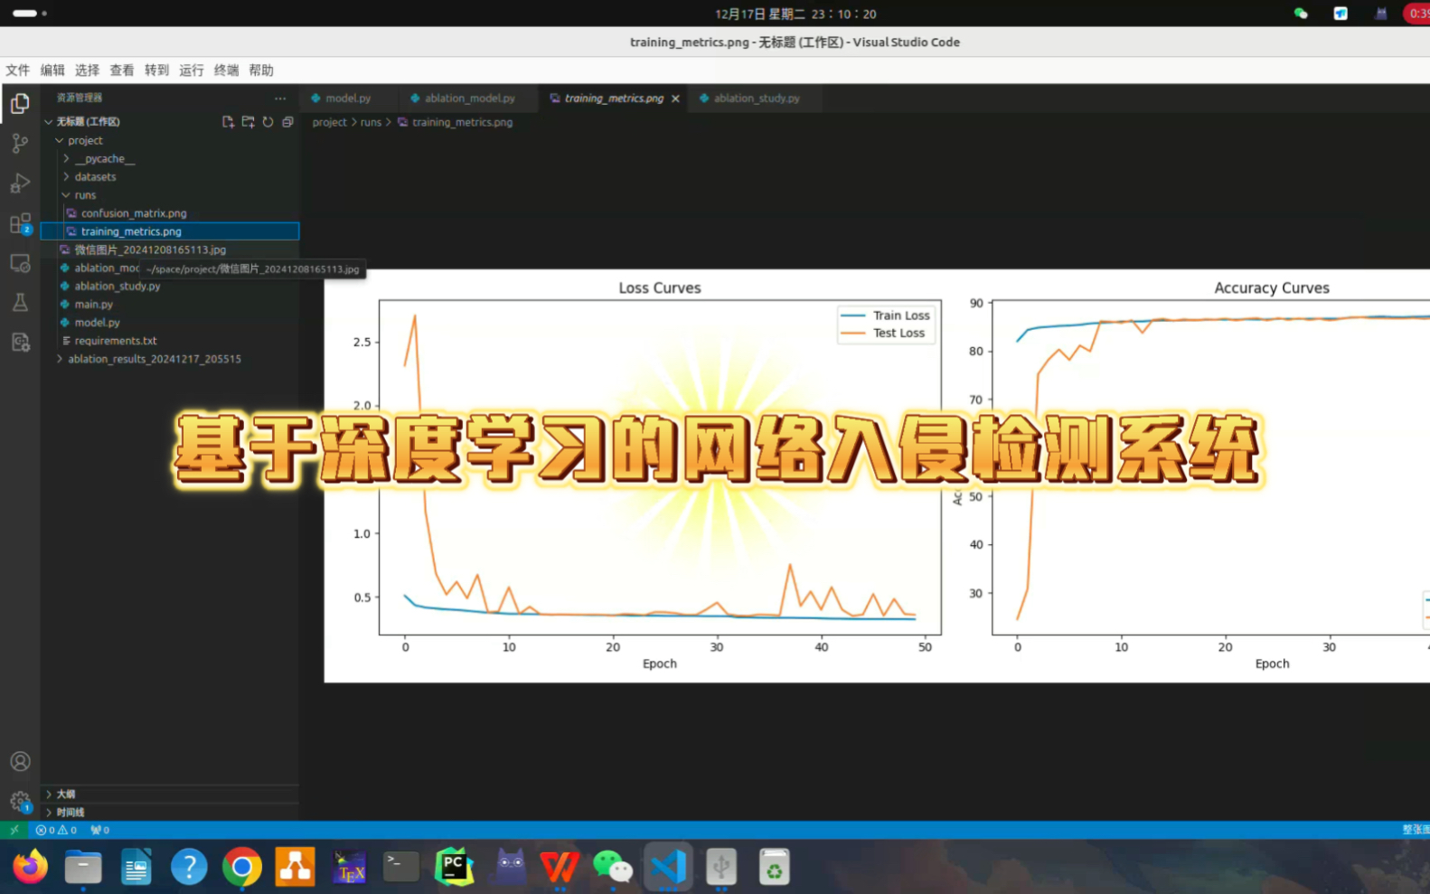Image resolution: width=1430 pixels, height=894 pixels.
Task: Click the date and time in top bar
Action: click(795, 14)
